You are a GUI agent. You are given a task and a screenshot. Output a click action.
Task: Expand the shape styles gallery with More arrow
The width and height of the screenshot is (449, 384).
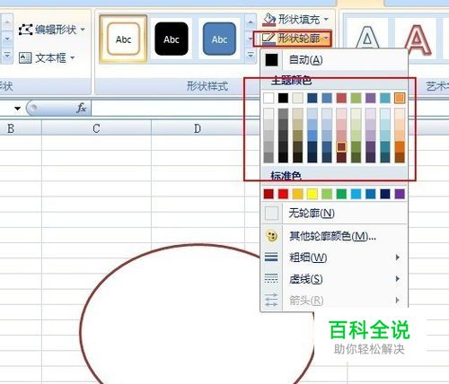pyautogui.click(x=251, y=55)
